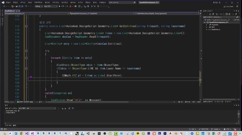Click the search magnifier icon in the title bar
Screen dimensions: 242x136
coord(135,3)
